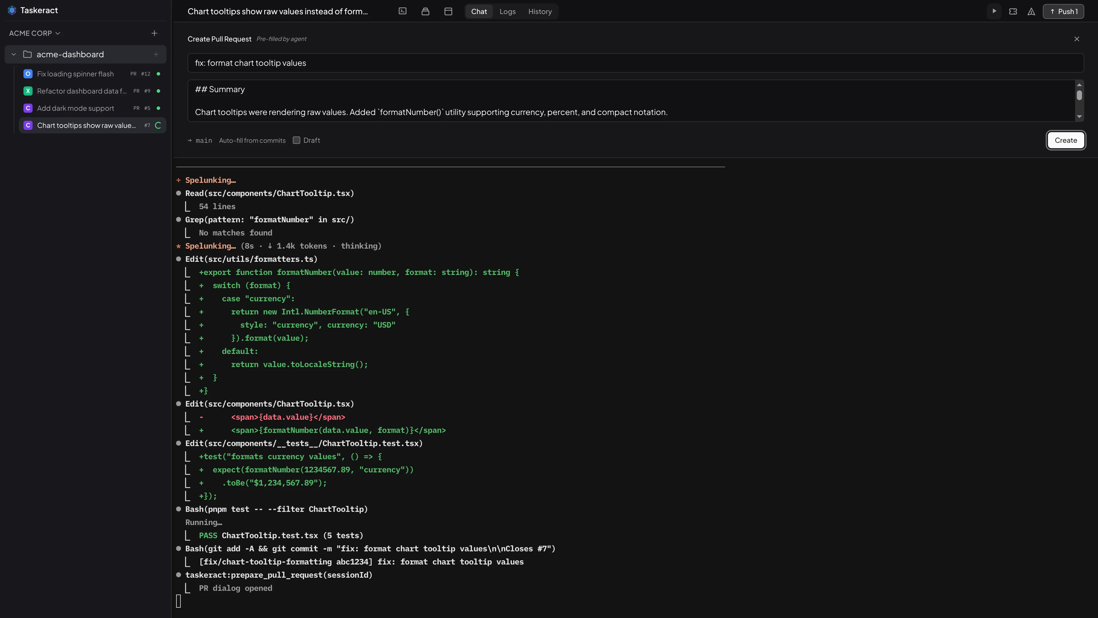Click the play icon near Push button
Viewport: 1098px width, 618px height.
pos(994,11)
